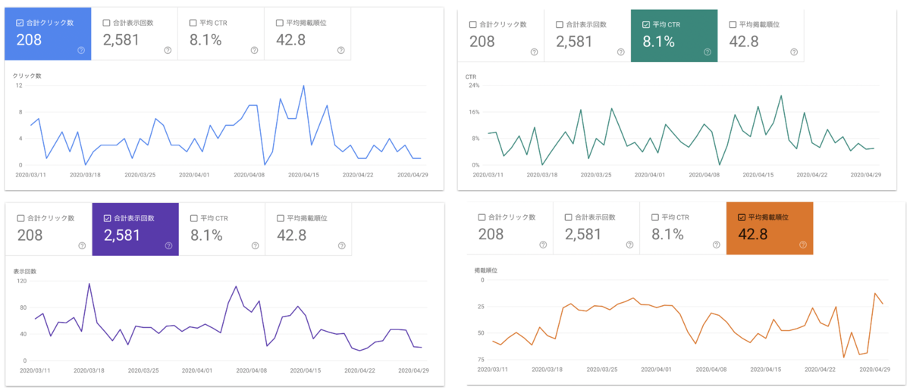Open help icon for 平均掲載順位 in blue clicks panel
The height and width of the screenshot is (390, 910).
[340, 51]
